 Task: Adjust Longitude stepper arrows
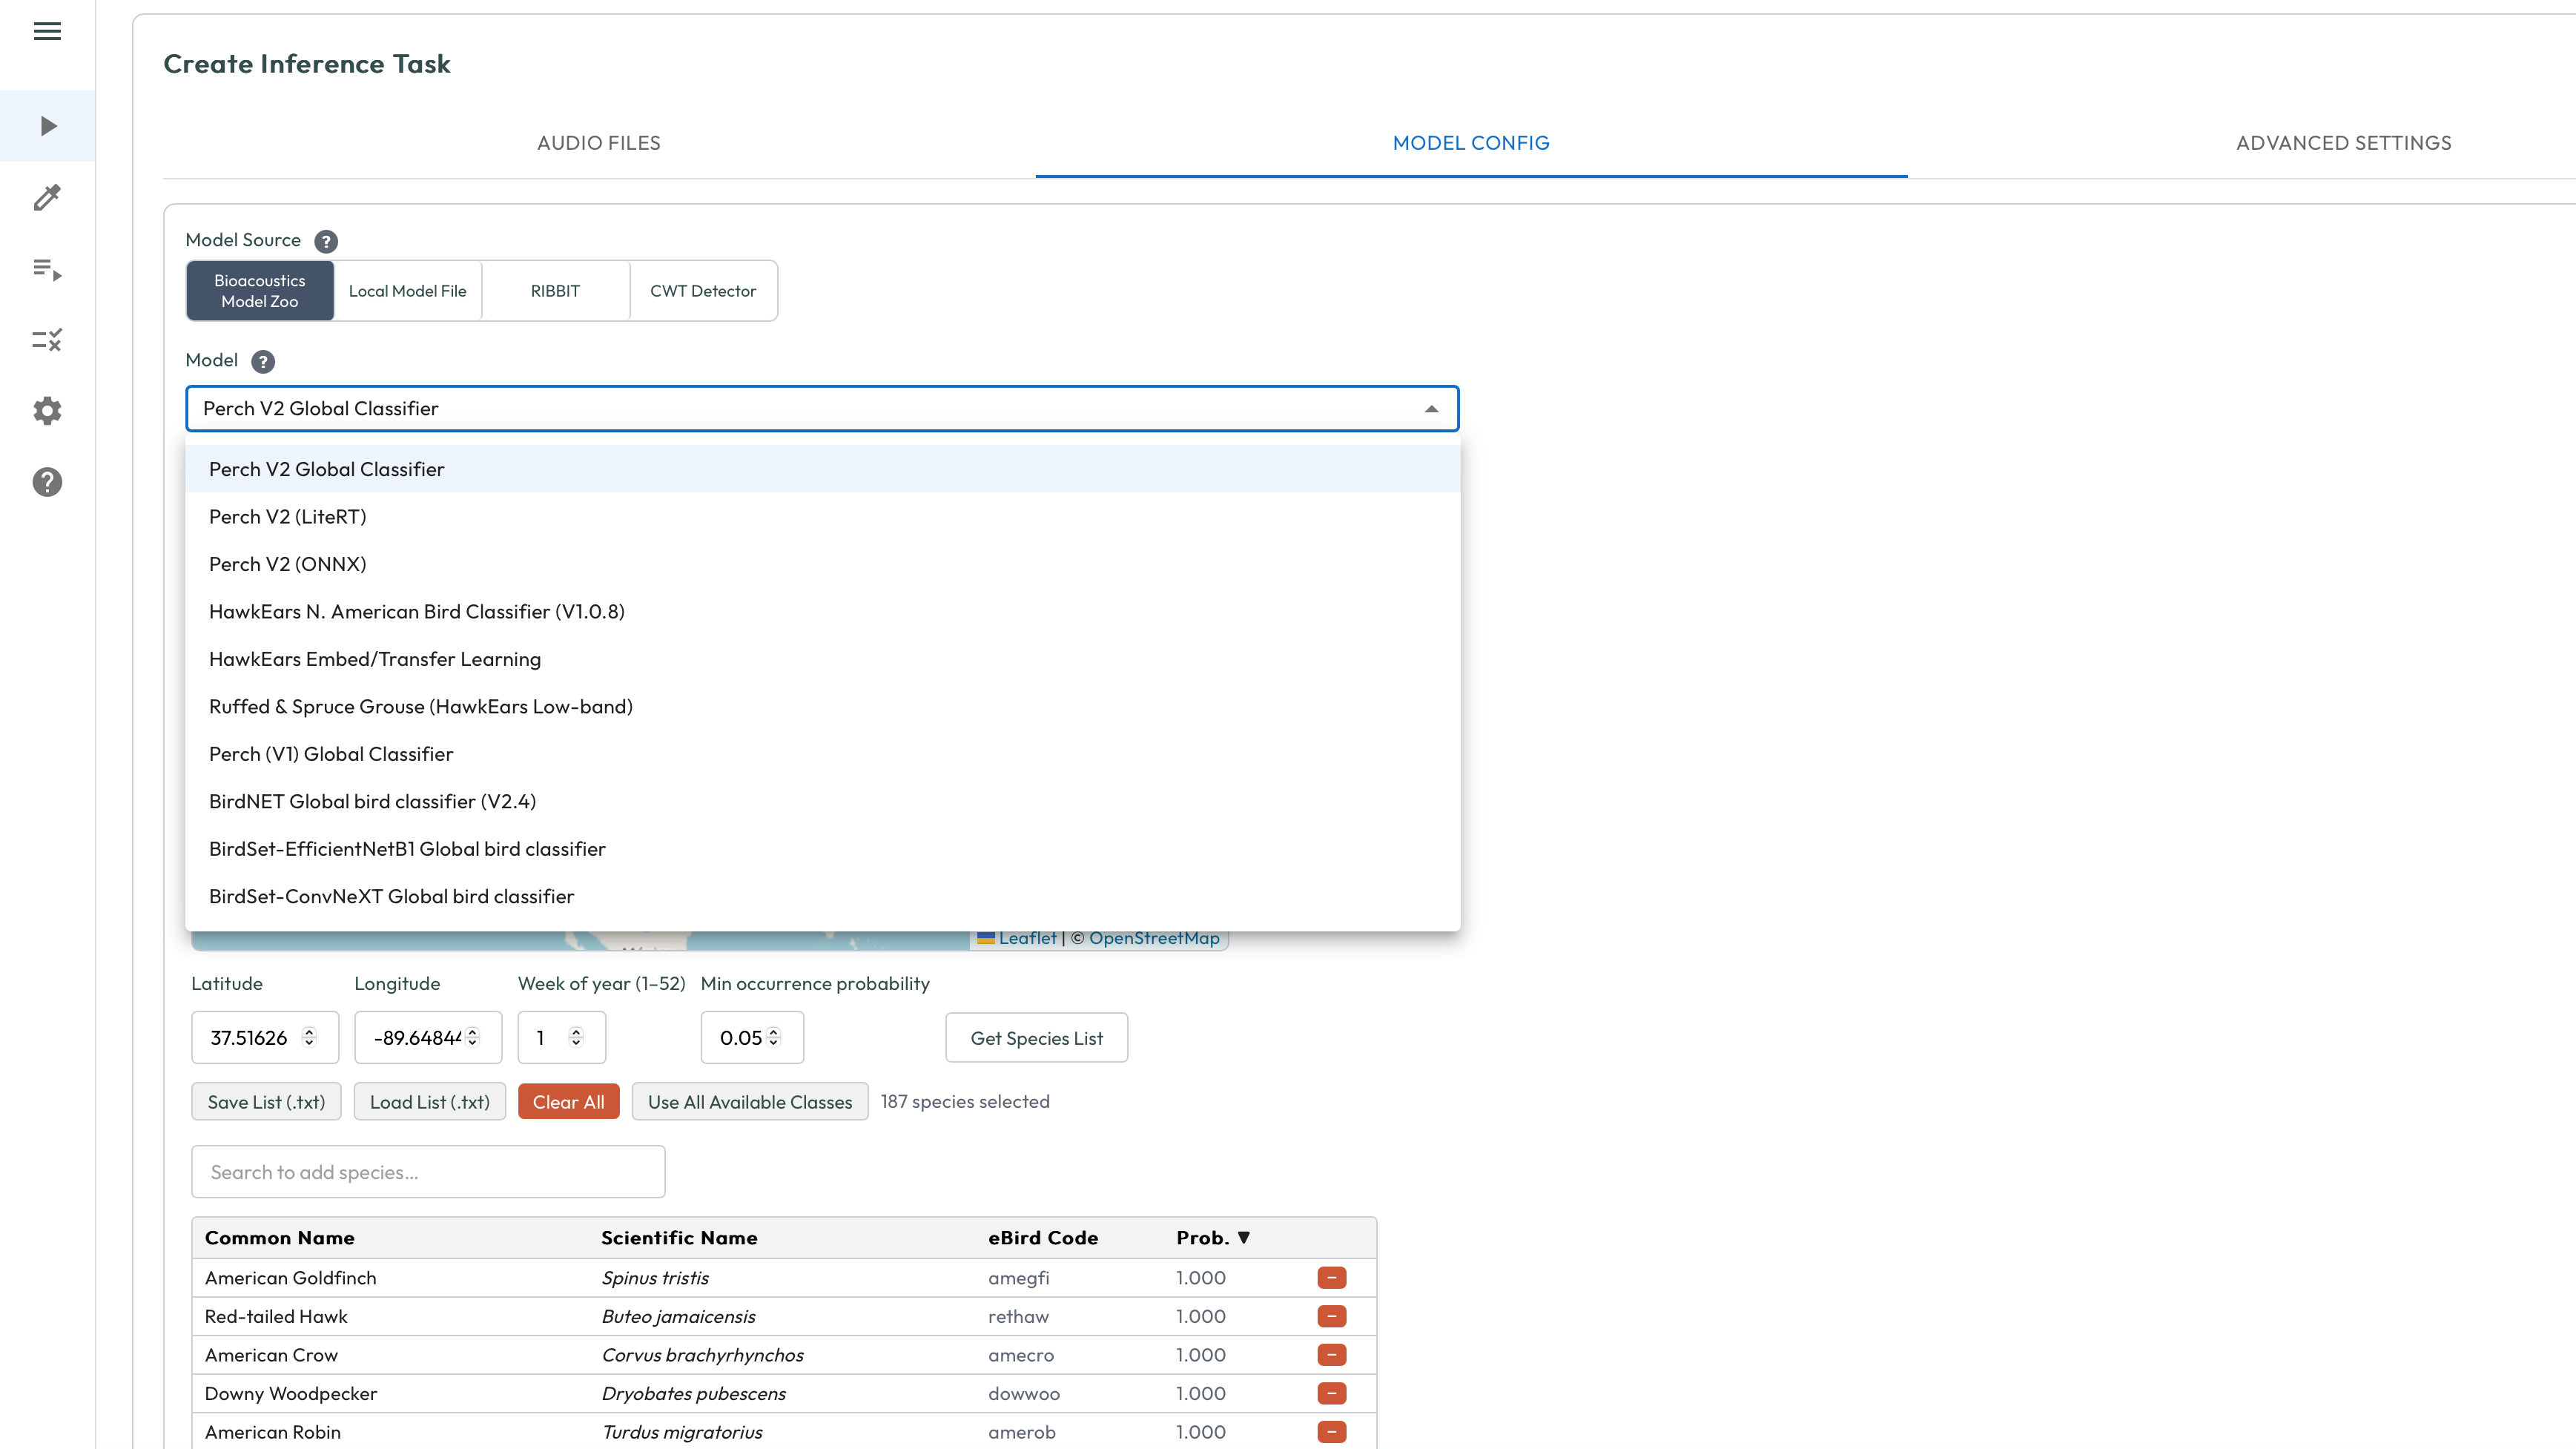pos(473,1038)
